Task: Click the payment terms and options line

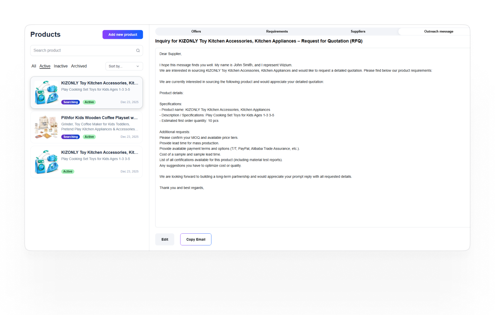Action: [x=229, y=149]
